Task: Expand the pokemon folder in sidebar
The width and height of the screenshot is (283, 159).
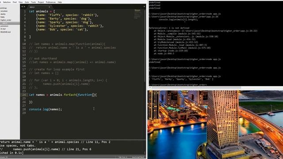Action: (x=4, y=26)
